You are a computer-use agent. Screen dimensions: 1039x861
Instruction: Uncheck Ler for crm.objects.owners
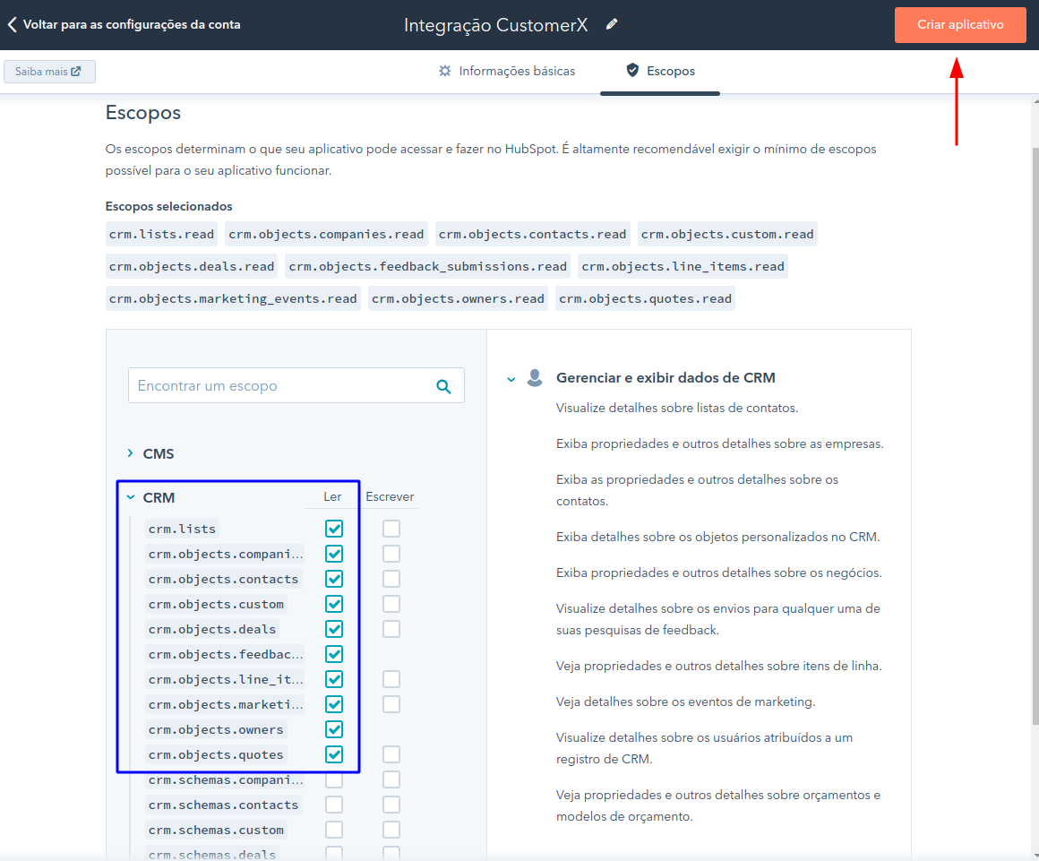334,730
